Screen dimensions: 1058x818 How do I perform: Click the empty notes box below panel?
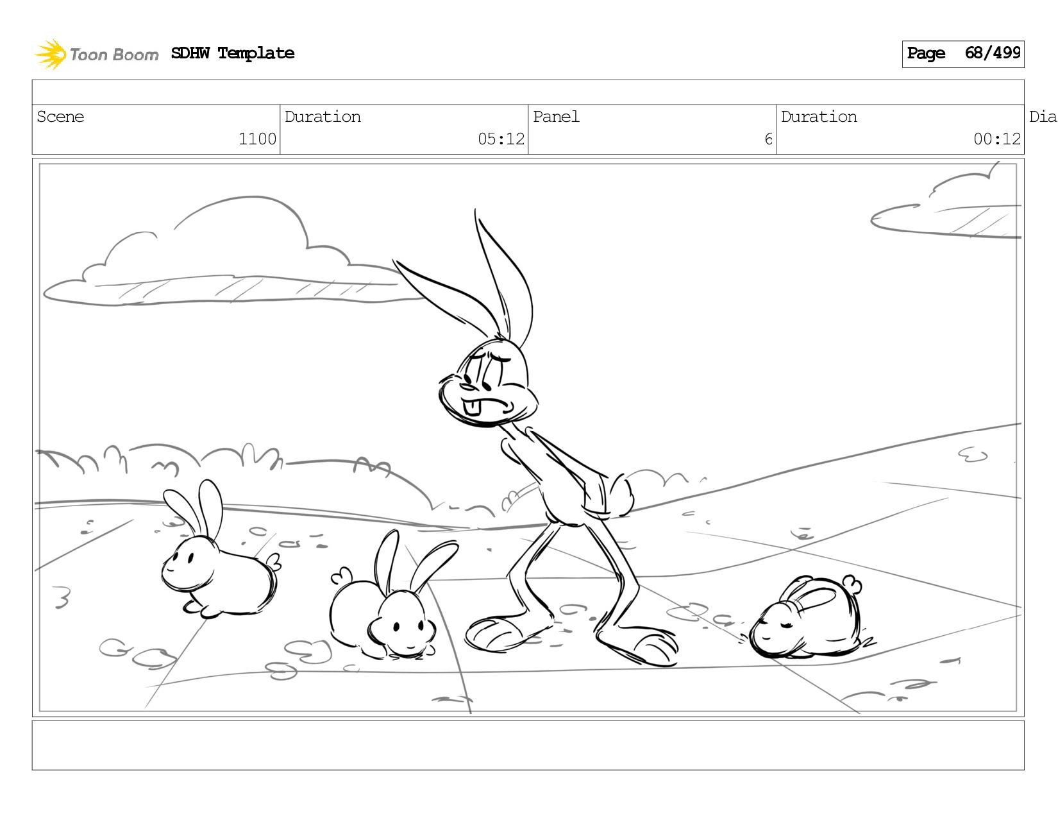tap(528, 746)
